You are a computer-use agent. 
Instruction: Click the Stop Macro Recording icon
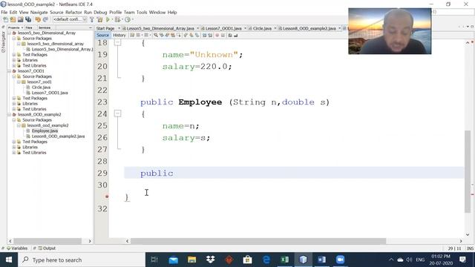click(223, 36)
